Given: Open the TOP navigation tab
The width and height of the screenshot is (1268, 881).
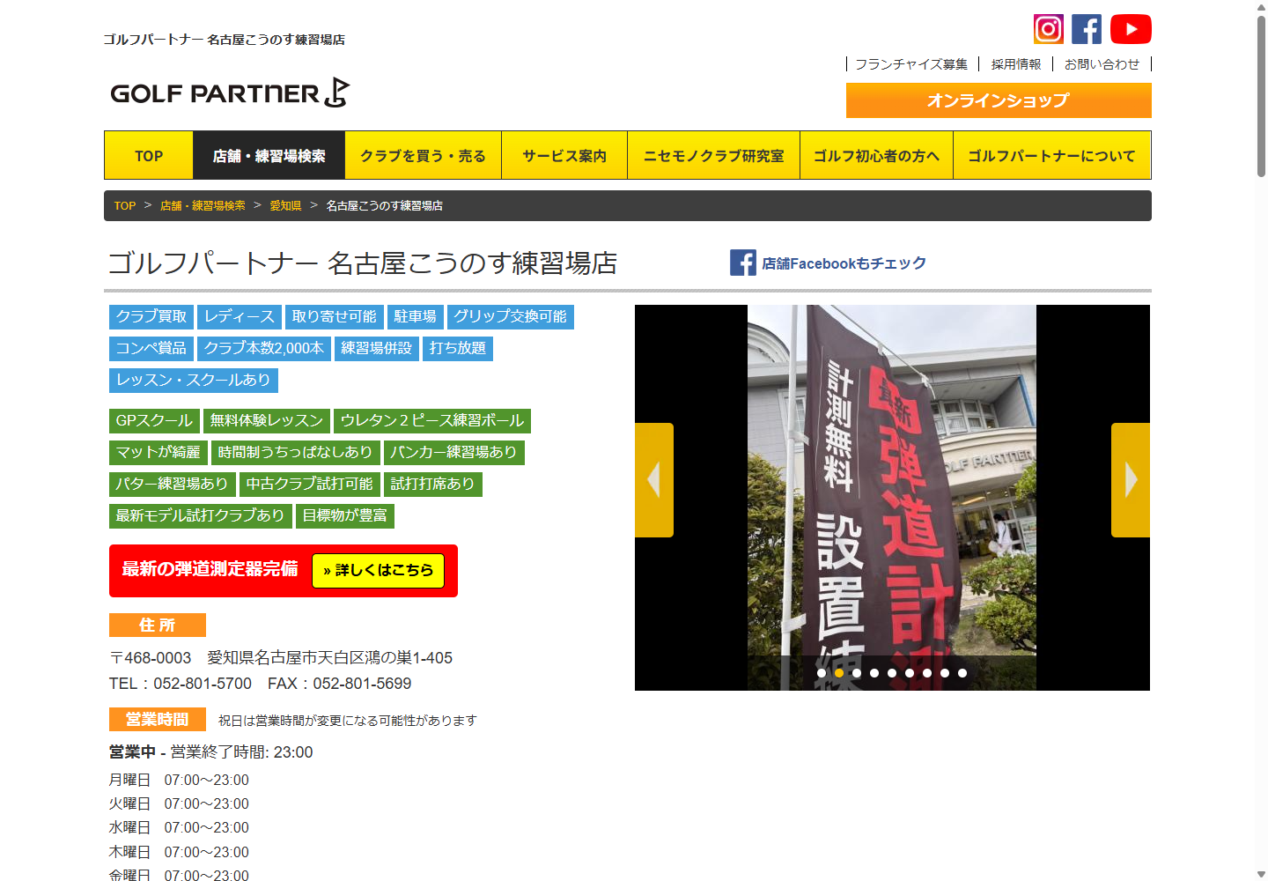Looking at the screenshot, I should tap(149, 156).
